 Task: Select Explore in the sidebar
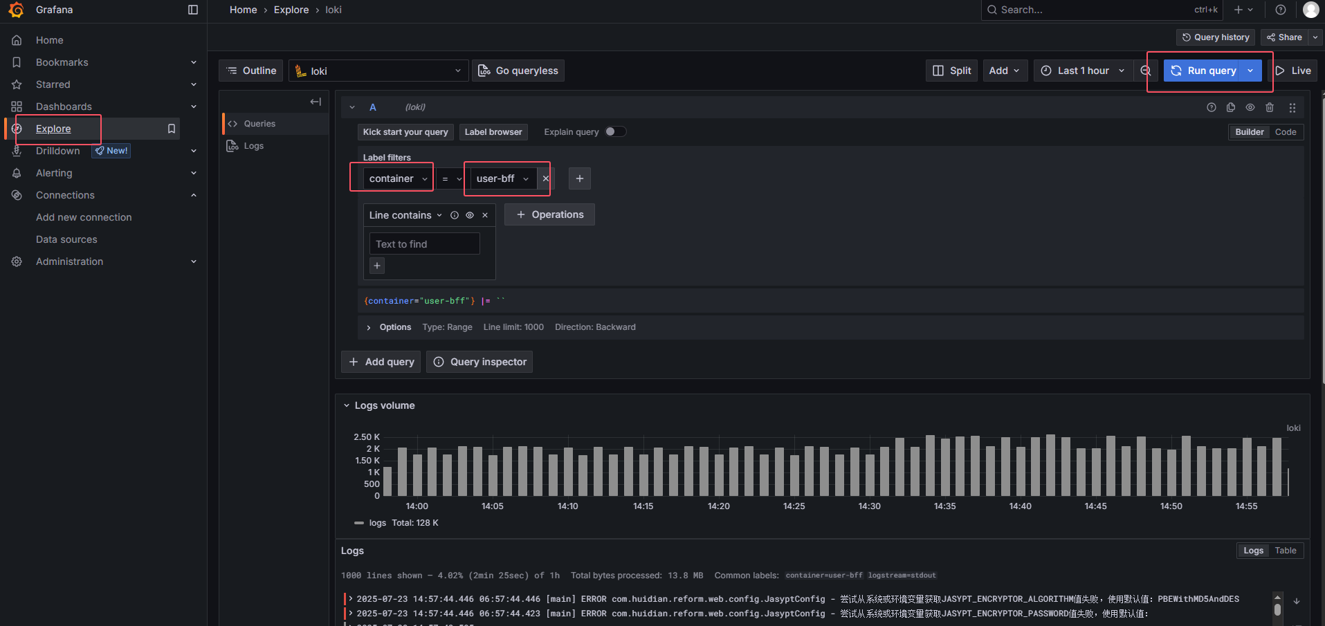click(x=53, y=129)
